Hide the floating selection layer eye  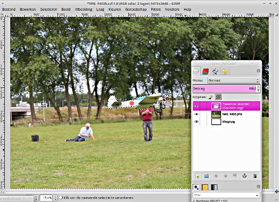(196, 106)
